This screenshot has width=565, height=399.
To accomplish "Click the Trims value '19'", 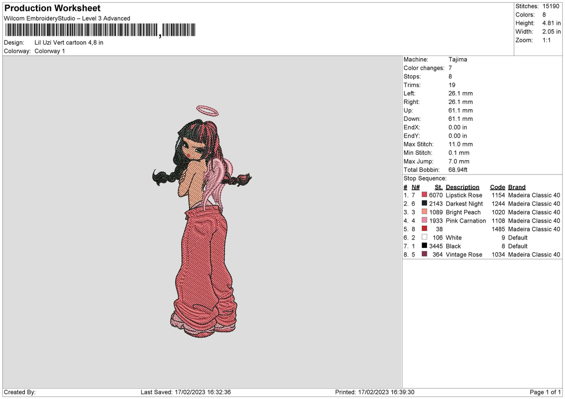I will (452, 85).
